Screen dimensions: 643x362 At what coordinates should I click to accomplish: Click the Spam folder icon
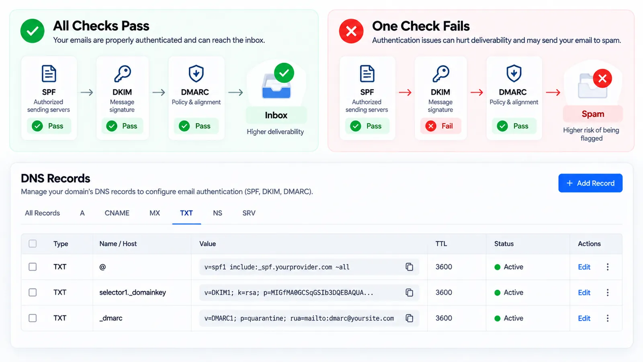click(592, 86)
